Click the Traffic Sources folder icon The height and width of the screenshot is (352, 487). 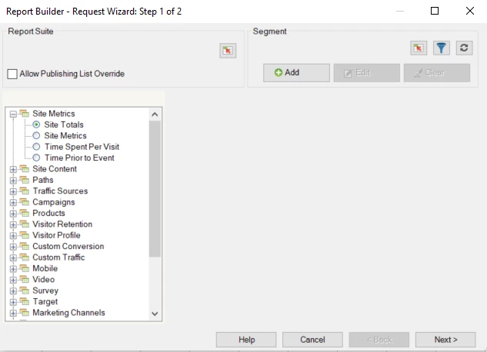click(24, 191)
